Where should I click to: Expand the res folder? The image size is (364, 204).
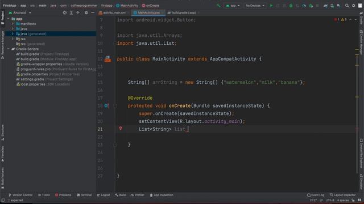[13, 39]
